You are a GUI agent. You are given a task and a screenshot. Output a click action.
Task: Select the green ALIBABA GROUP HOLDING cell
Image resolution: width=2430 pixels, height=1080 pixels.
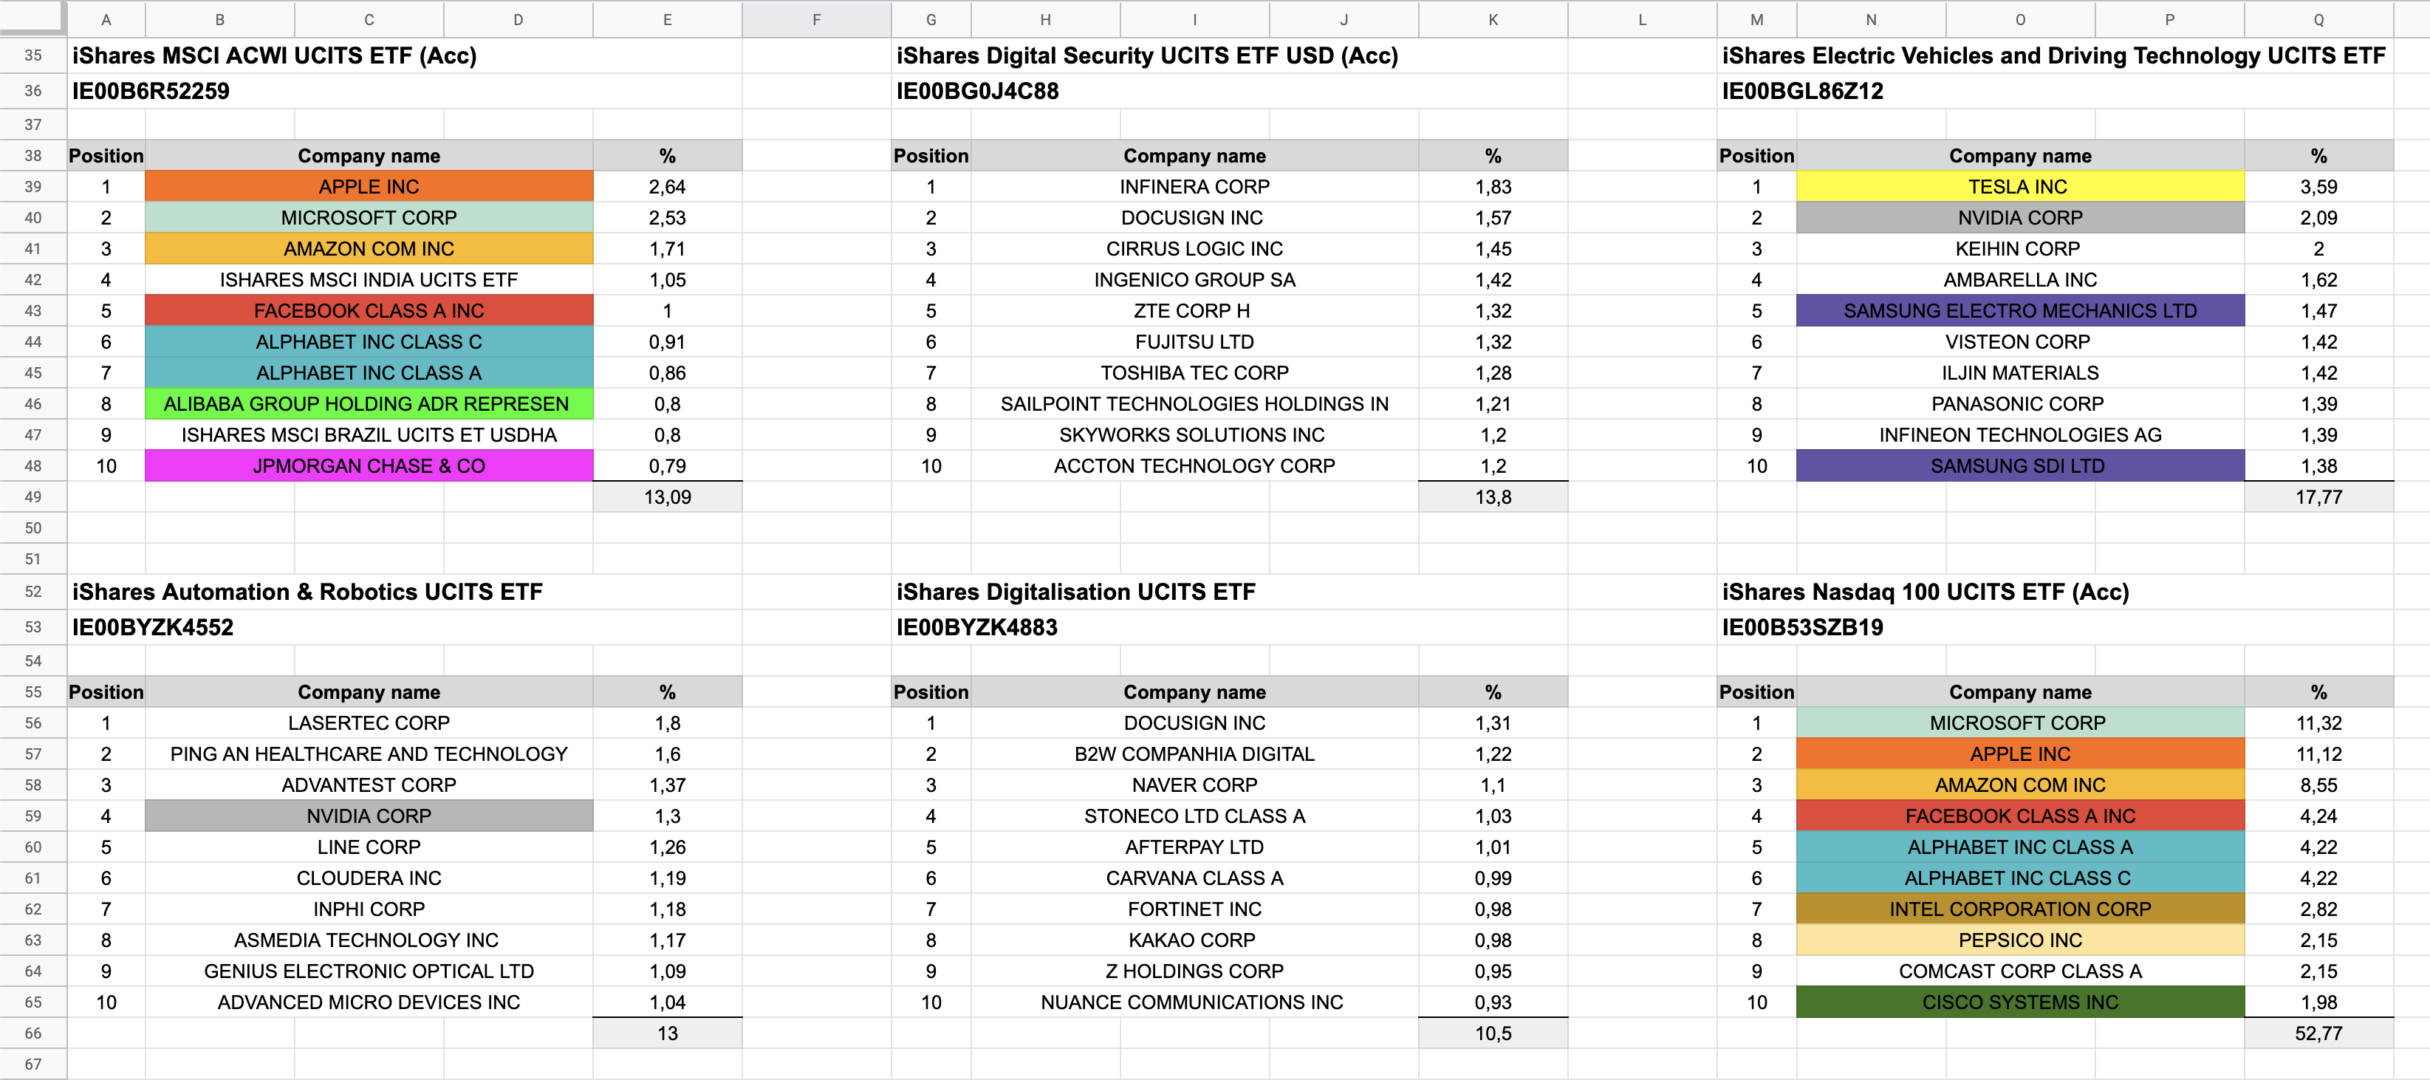point(369,403)
